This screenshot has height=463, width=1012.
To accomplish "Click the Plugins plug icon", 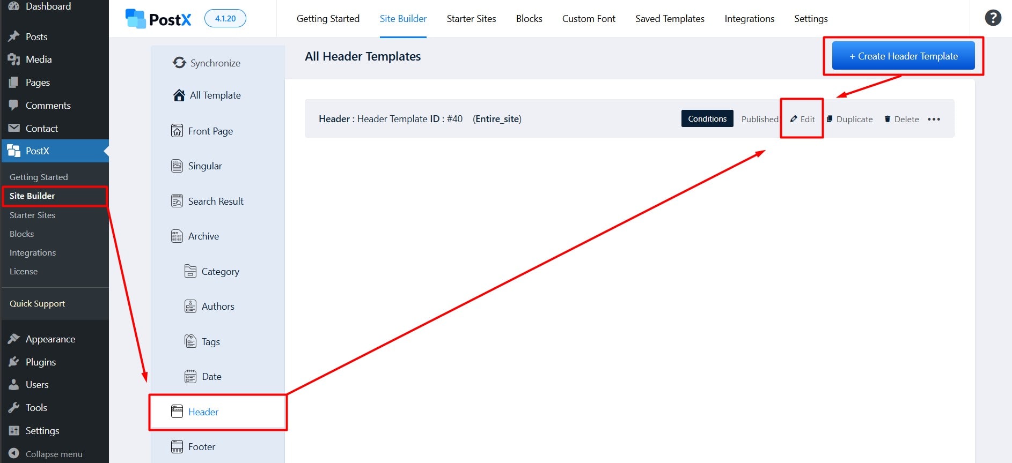I will coord(14,362).
